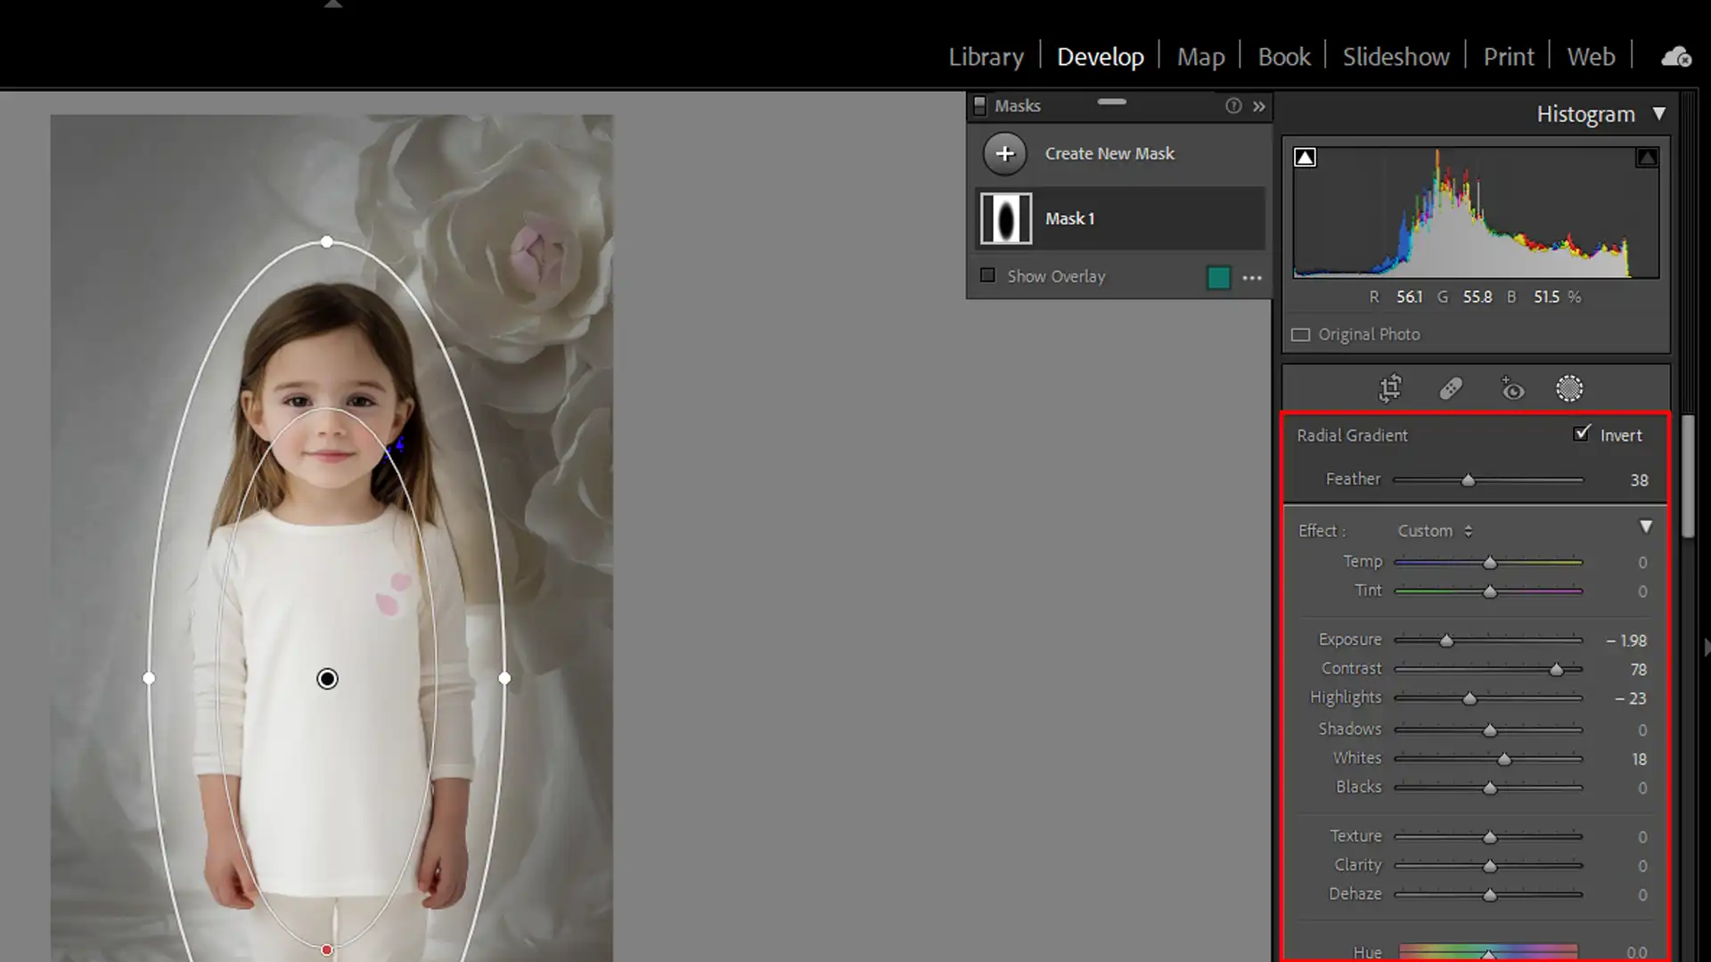Toggle shadow clipping indicator in histogram
The image size is (1711, 962).
pos(1305,158)
